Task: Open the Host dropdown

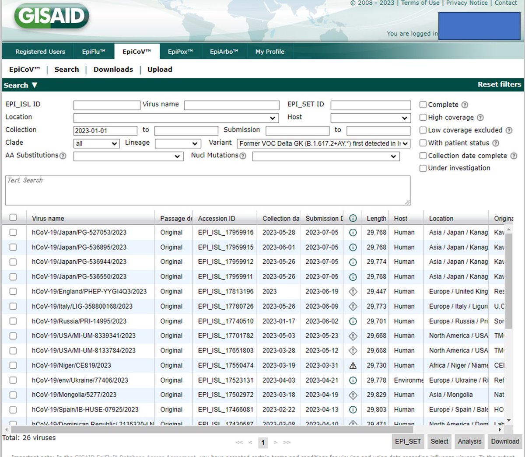Action: pyautogui.click(x=371, y=118)
